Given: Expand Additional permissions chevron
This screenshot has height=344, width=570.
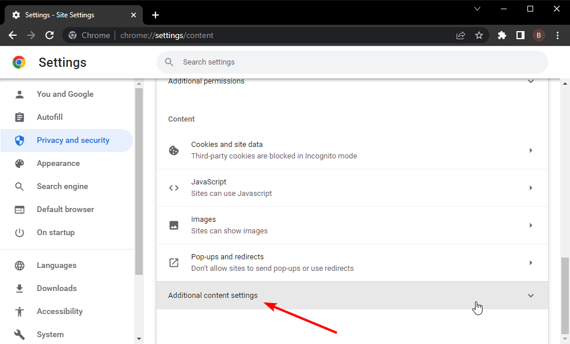Looking at the screenshot, I should 531,81.
